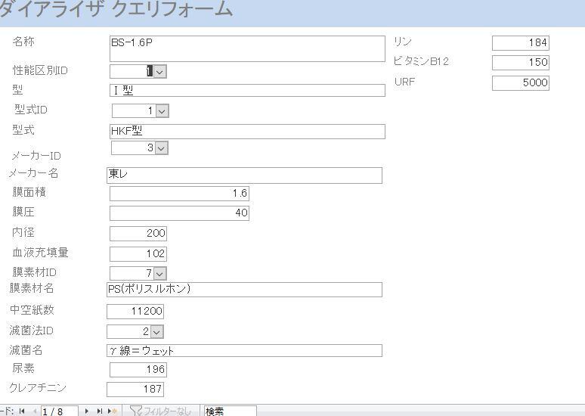The image size is (585, 416).
Task: Create a new blank record
Action: [113, 411]
